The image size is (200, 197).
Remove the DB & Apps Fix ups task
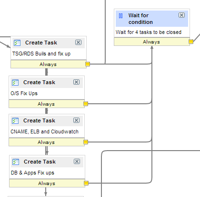pyautogui.click(x=77, y=162)
